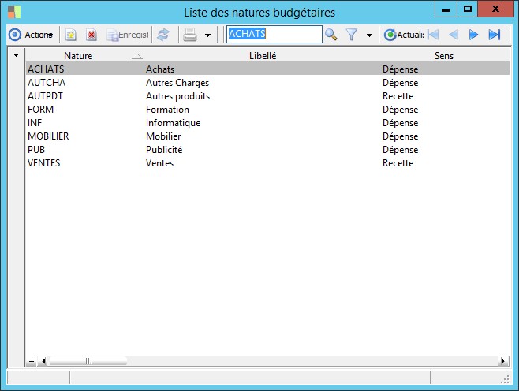Click the delete record red X icon
519x391 pixels.
coord(91,35)
